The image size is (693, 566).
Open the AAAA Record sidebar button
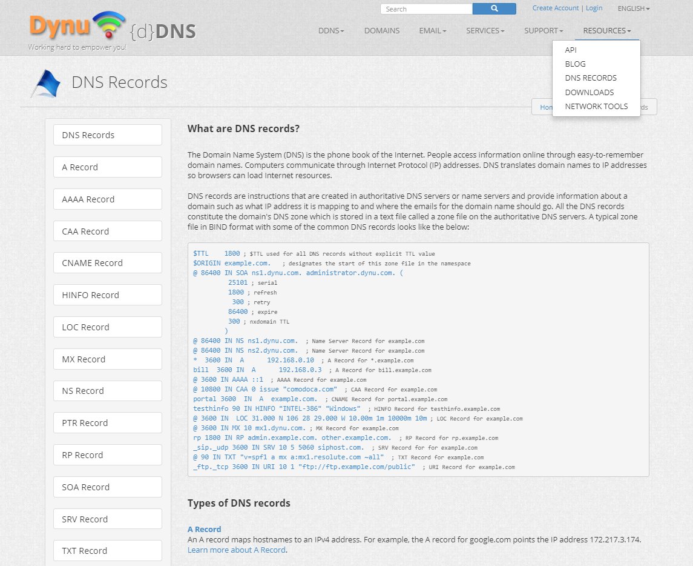[107, 199]
